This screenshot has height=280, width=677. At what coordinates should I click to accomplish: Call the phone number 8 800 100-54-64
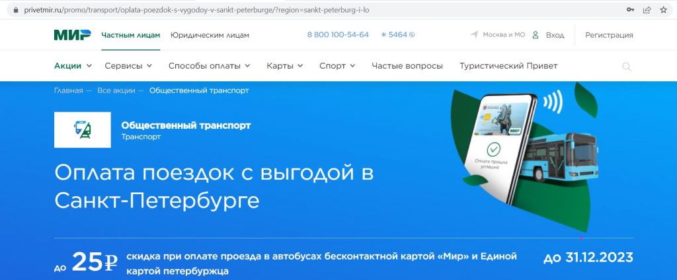[338, 34]
